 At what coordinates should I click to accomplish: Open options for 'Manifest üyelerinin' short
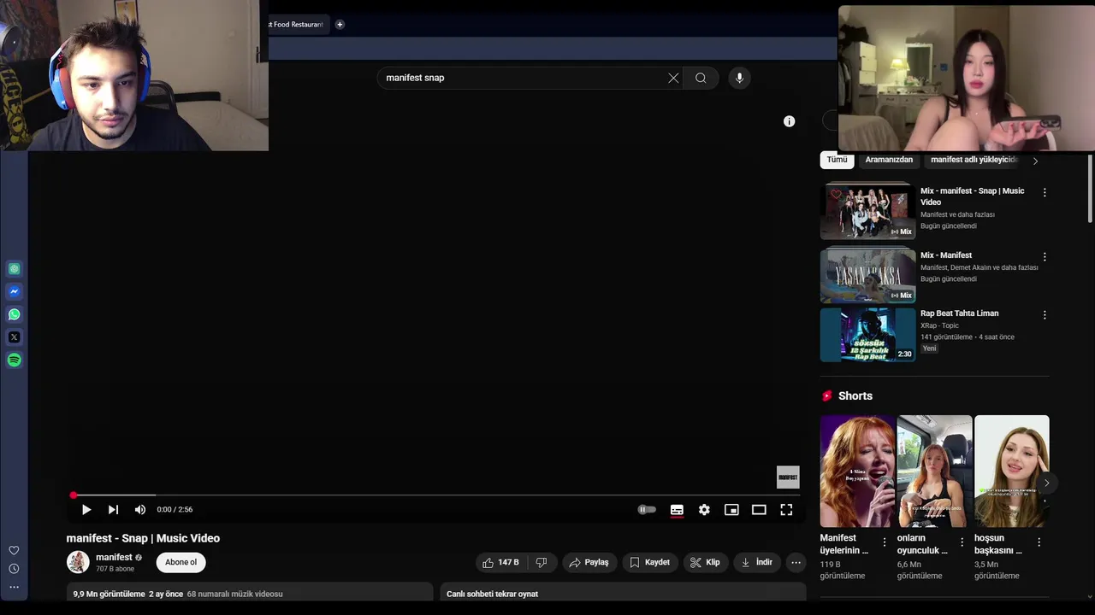click(x=885, y=542)
